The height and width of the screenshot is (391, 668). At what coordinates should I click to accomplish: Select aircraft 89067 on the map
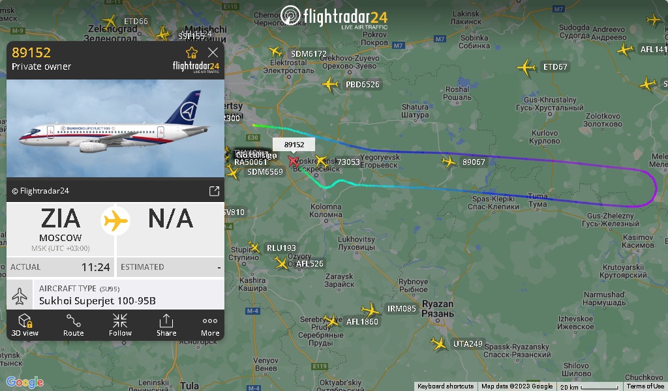pyautogui.click(x=449, y=162)
